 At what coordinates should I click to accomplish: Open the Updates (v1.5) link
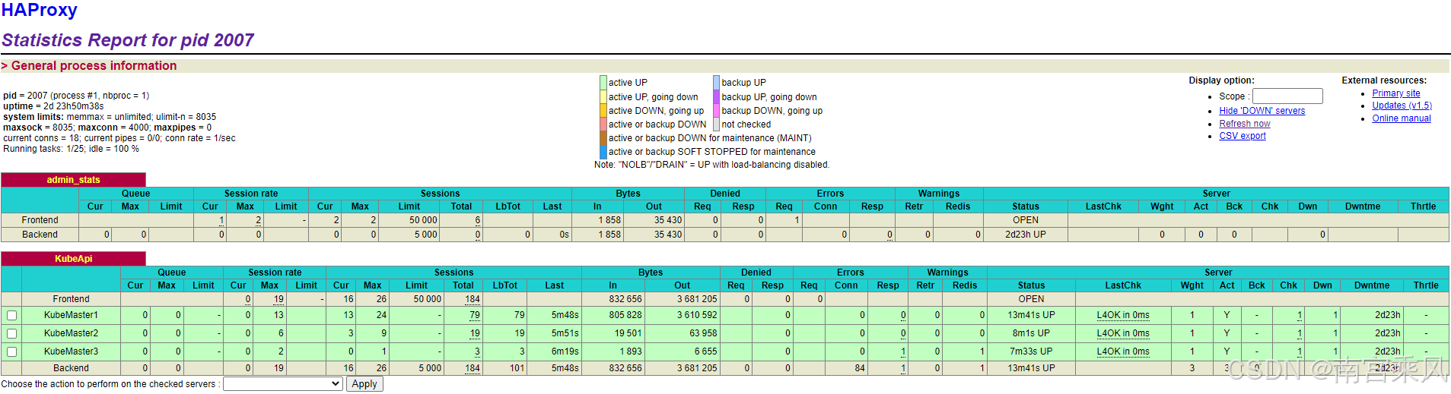(x=1402, y=106)
